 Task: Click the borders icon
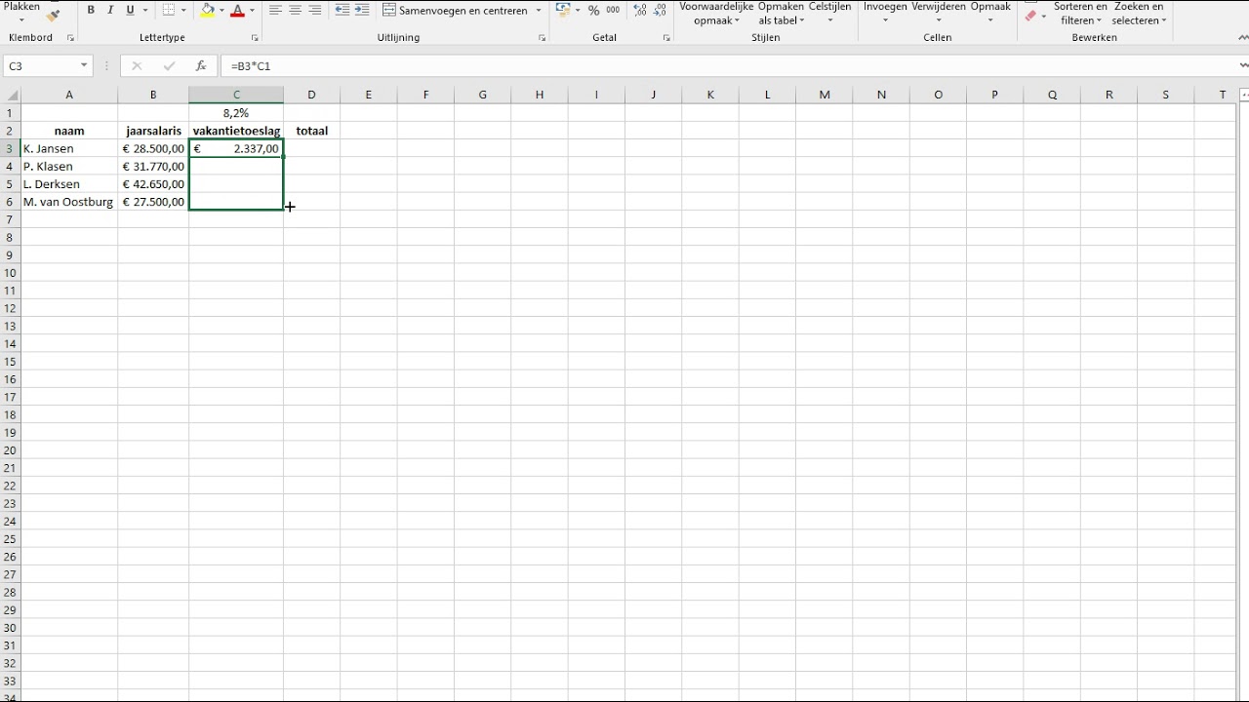click(x=169, y=10)
